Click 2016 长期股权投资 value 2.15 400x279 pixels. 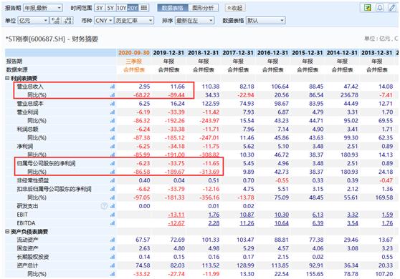[x=283, y=257]
